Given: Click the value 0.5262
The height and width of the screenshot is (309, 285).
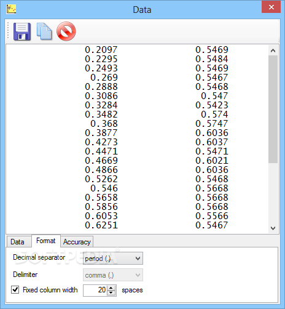Looking at the screenshot, I should tap(101, 179).
